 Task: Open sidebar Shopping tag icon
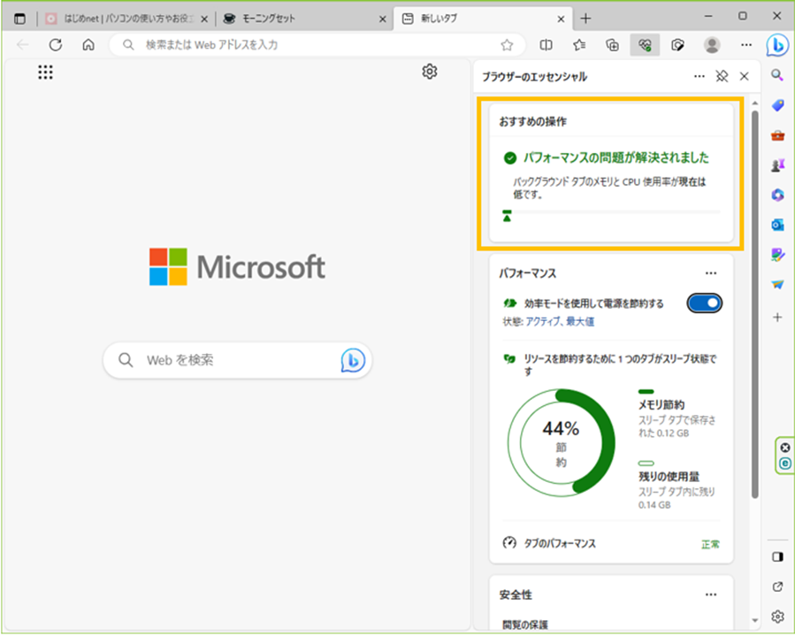(x=778, y=105)
